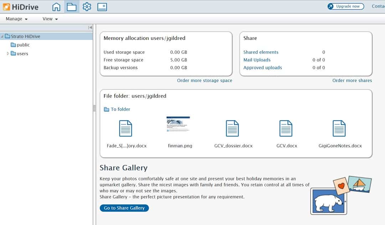Click the Shared elements count 0
This screenshot has height=225, width=385.
point(324,52)
